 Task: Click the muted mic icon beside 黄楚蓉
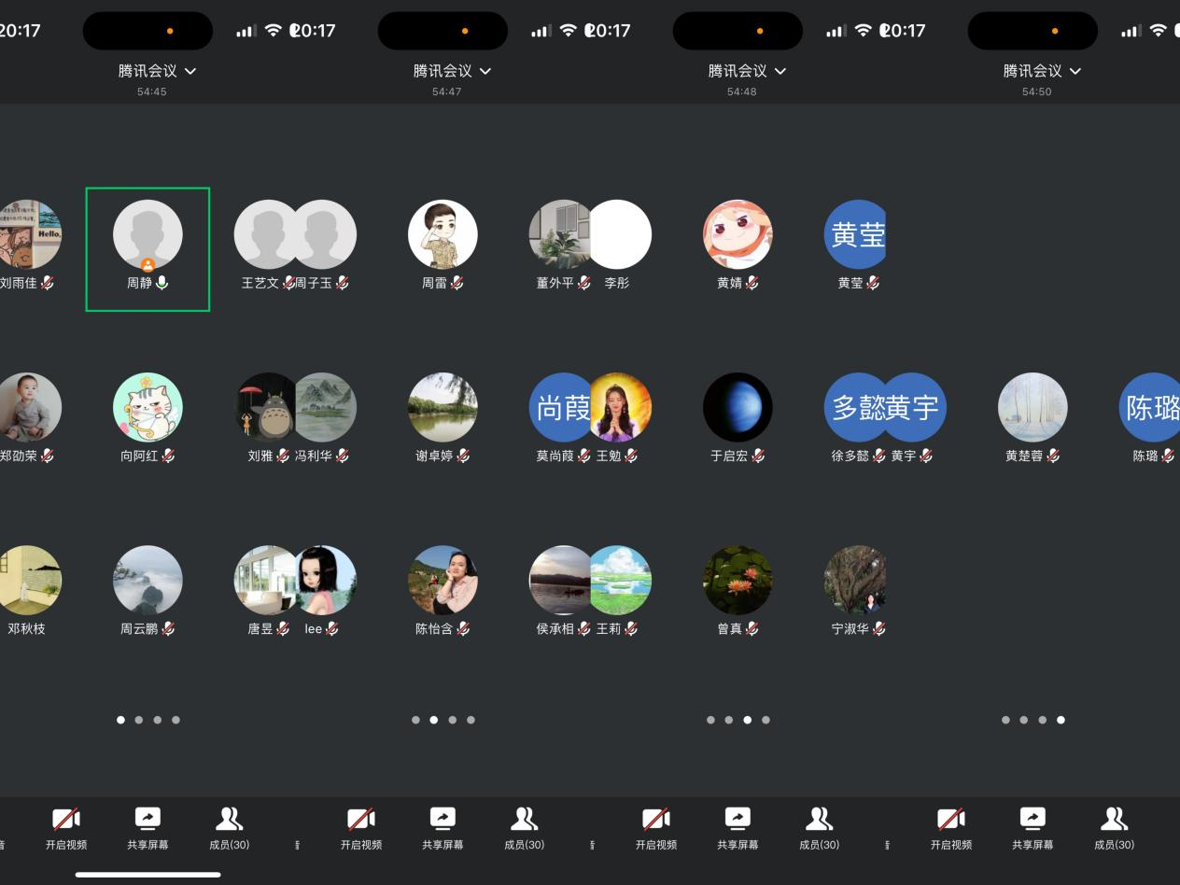[x=1053, y=456]
